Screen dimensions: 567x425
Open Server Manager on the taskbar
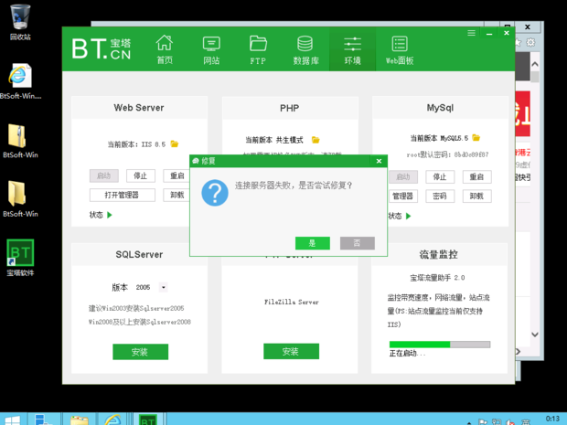coord(43,420)
